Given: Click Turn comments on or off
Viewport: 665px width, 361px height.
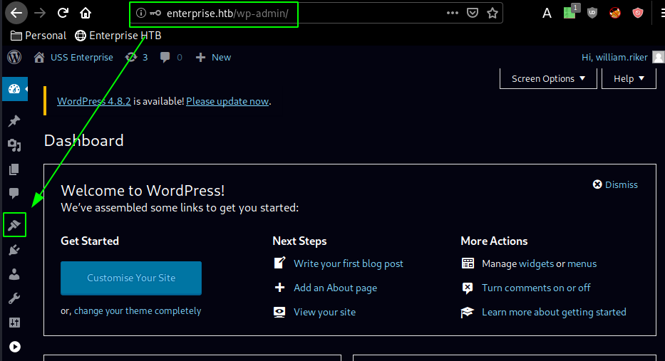Looking at the screenshot, I should (x=536, y=288).
